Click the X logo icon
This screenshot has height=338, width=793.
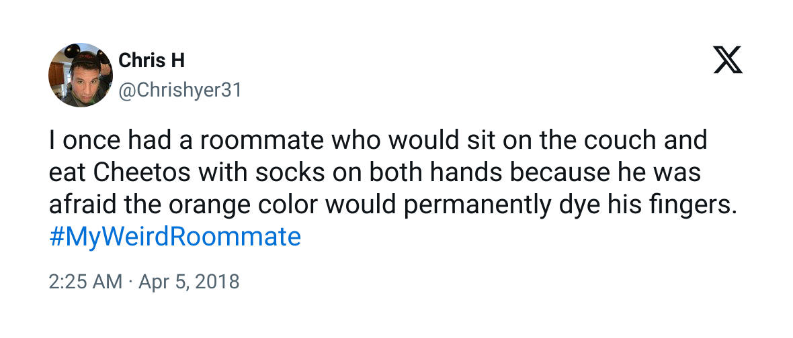(x=728, y=60)
